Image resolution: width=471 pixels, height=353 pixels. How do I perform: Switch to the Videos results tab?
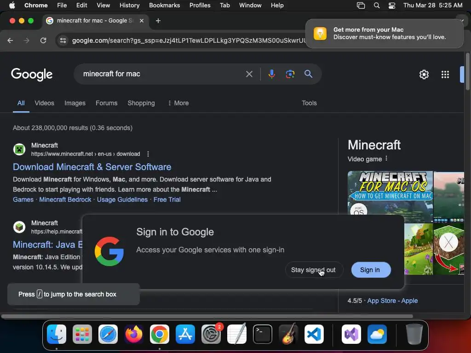pyautogui.click(x=45, y=103)
